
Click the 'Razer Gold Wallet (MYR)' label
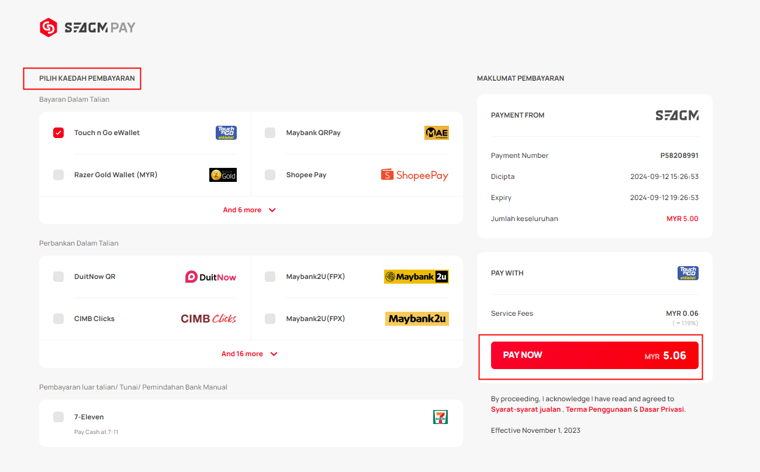click(x=116, y=175)
